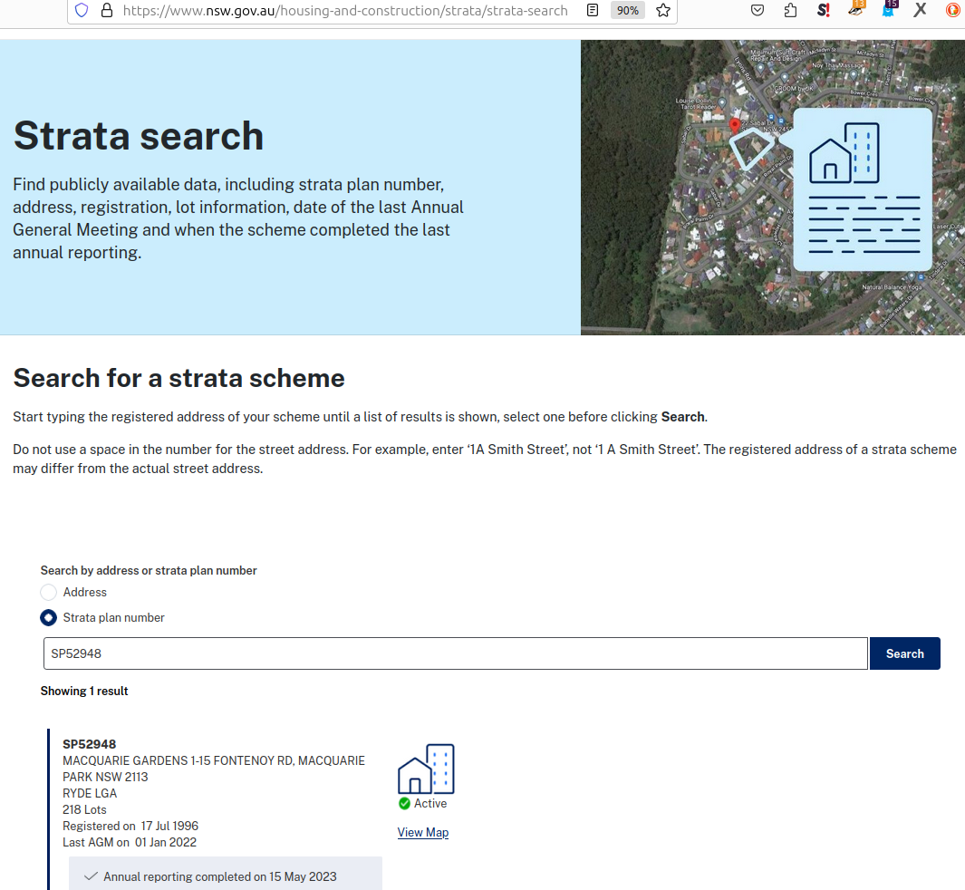This screenshot has width=965, height=890.
Task: Click the building icon beside SP52948 result
Action: (x=426, y=769)
